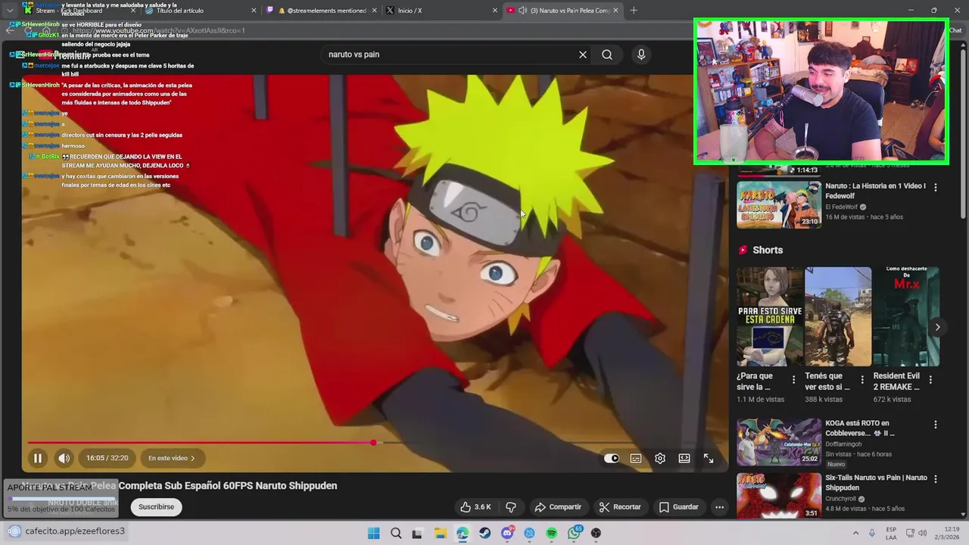Play the 'Tenés que ver esto' short
The width and height of the screenshot is (969, 545).
(x=838, y=316)
